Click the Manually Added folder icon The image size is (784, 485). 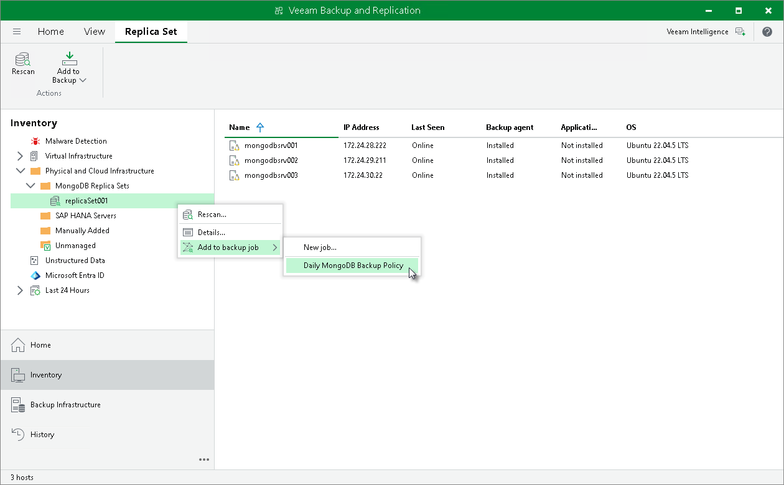[45, 231]
